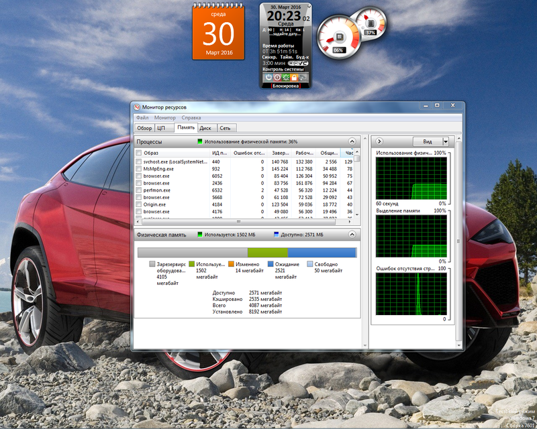Click the power icon in the clock gadget
The height and width of the screenshot is (429, 537).
pos(268,78)
